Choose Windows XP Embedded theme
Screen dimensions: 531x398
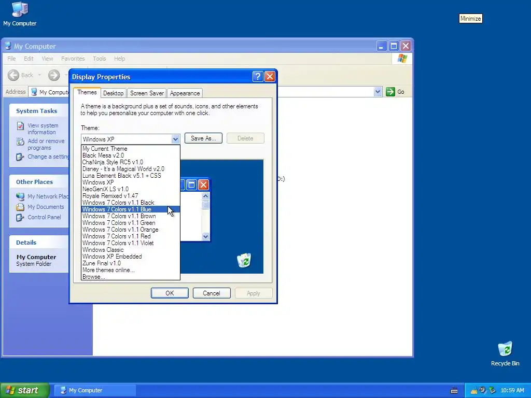pyautogui.click(x=130, y=257)
